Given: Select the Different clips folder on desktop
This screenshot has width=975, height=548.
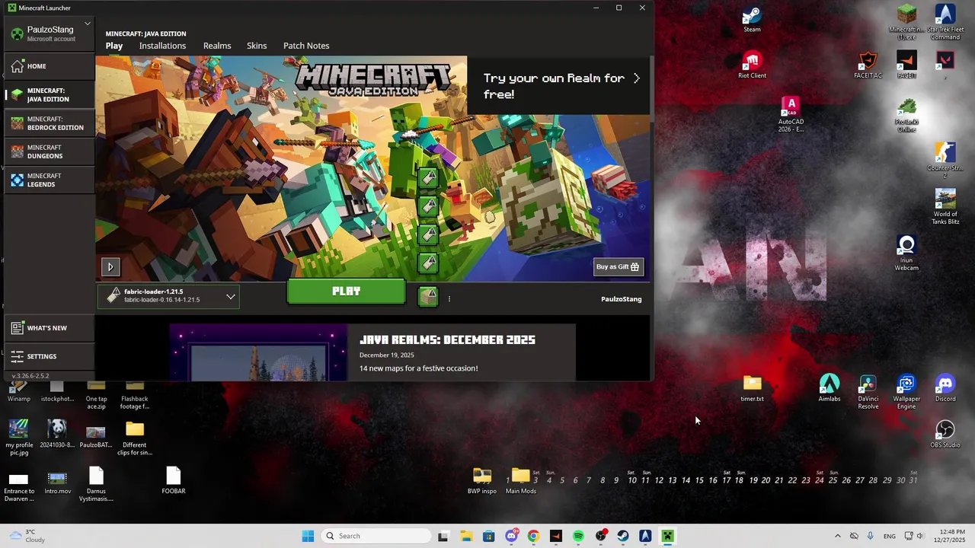Looking at the screenshot, I should (x=135, y=438).
